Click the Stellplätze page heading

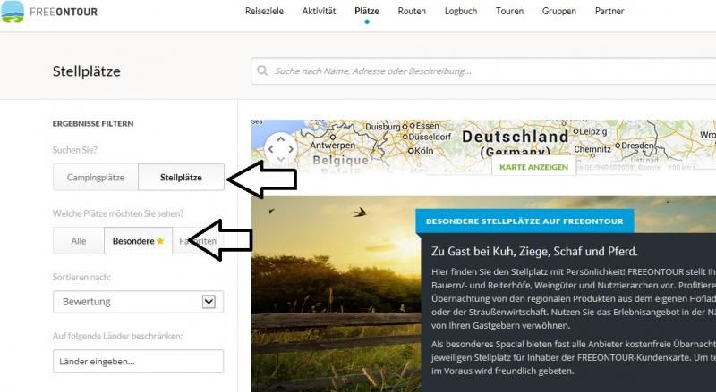point(86,71)
